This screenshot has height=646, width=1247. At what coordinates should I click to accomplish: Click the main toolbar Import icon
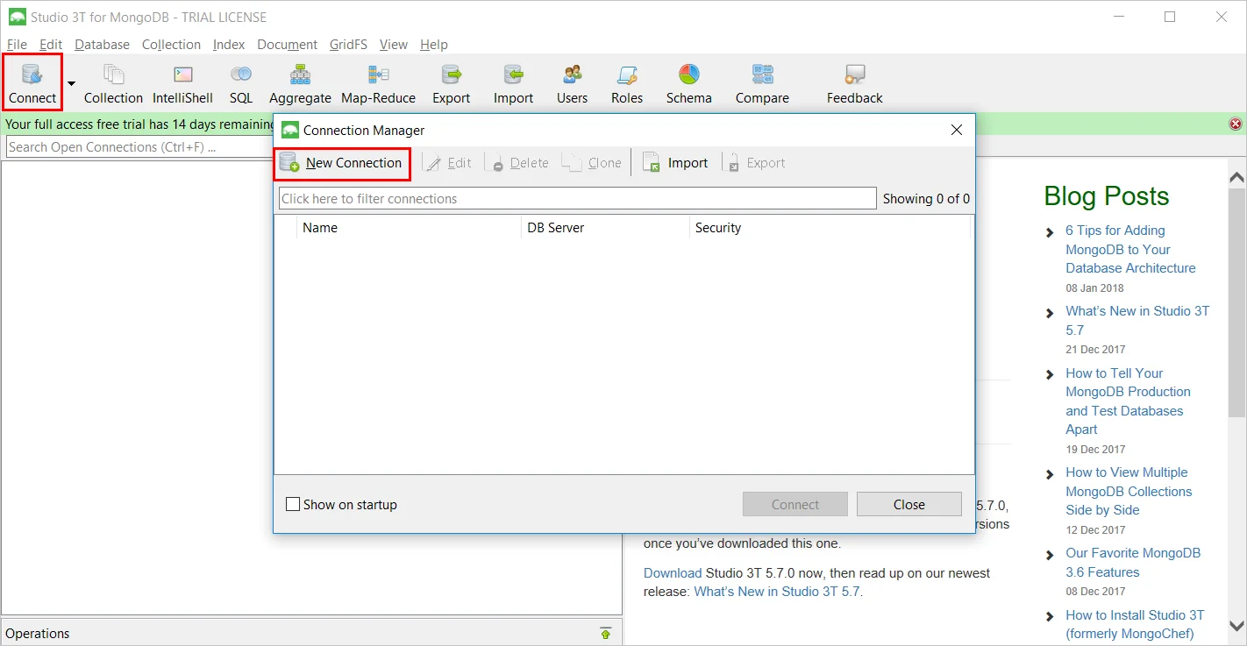(x=513, y=84)
